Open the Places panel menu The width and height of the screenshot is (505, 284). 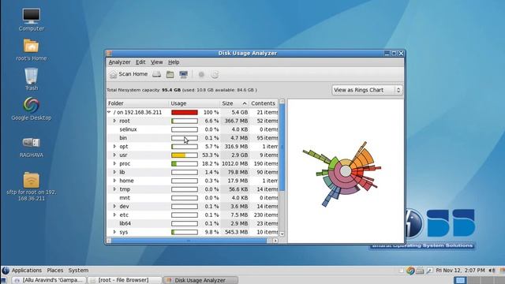tap(55, 271)
